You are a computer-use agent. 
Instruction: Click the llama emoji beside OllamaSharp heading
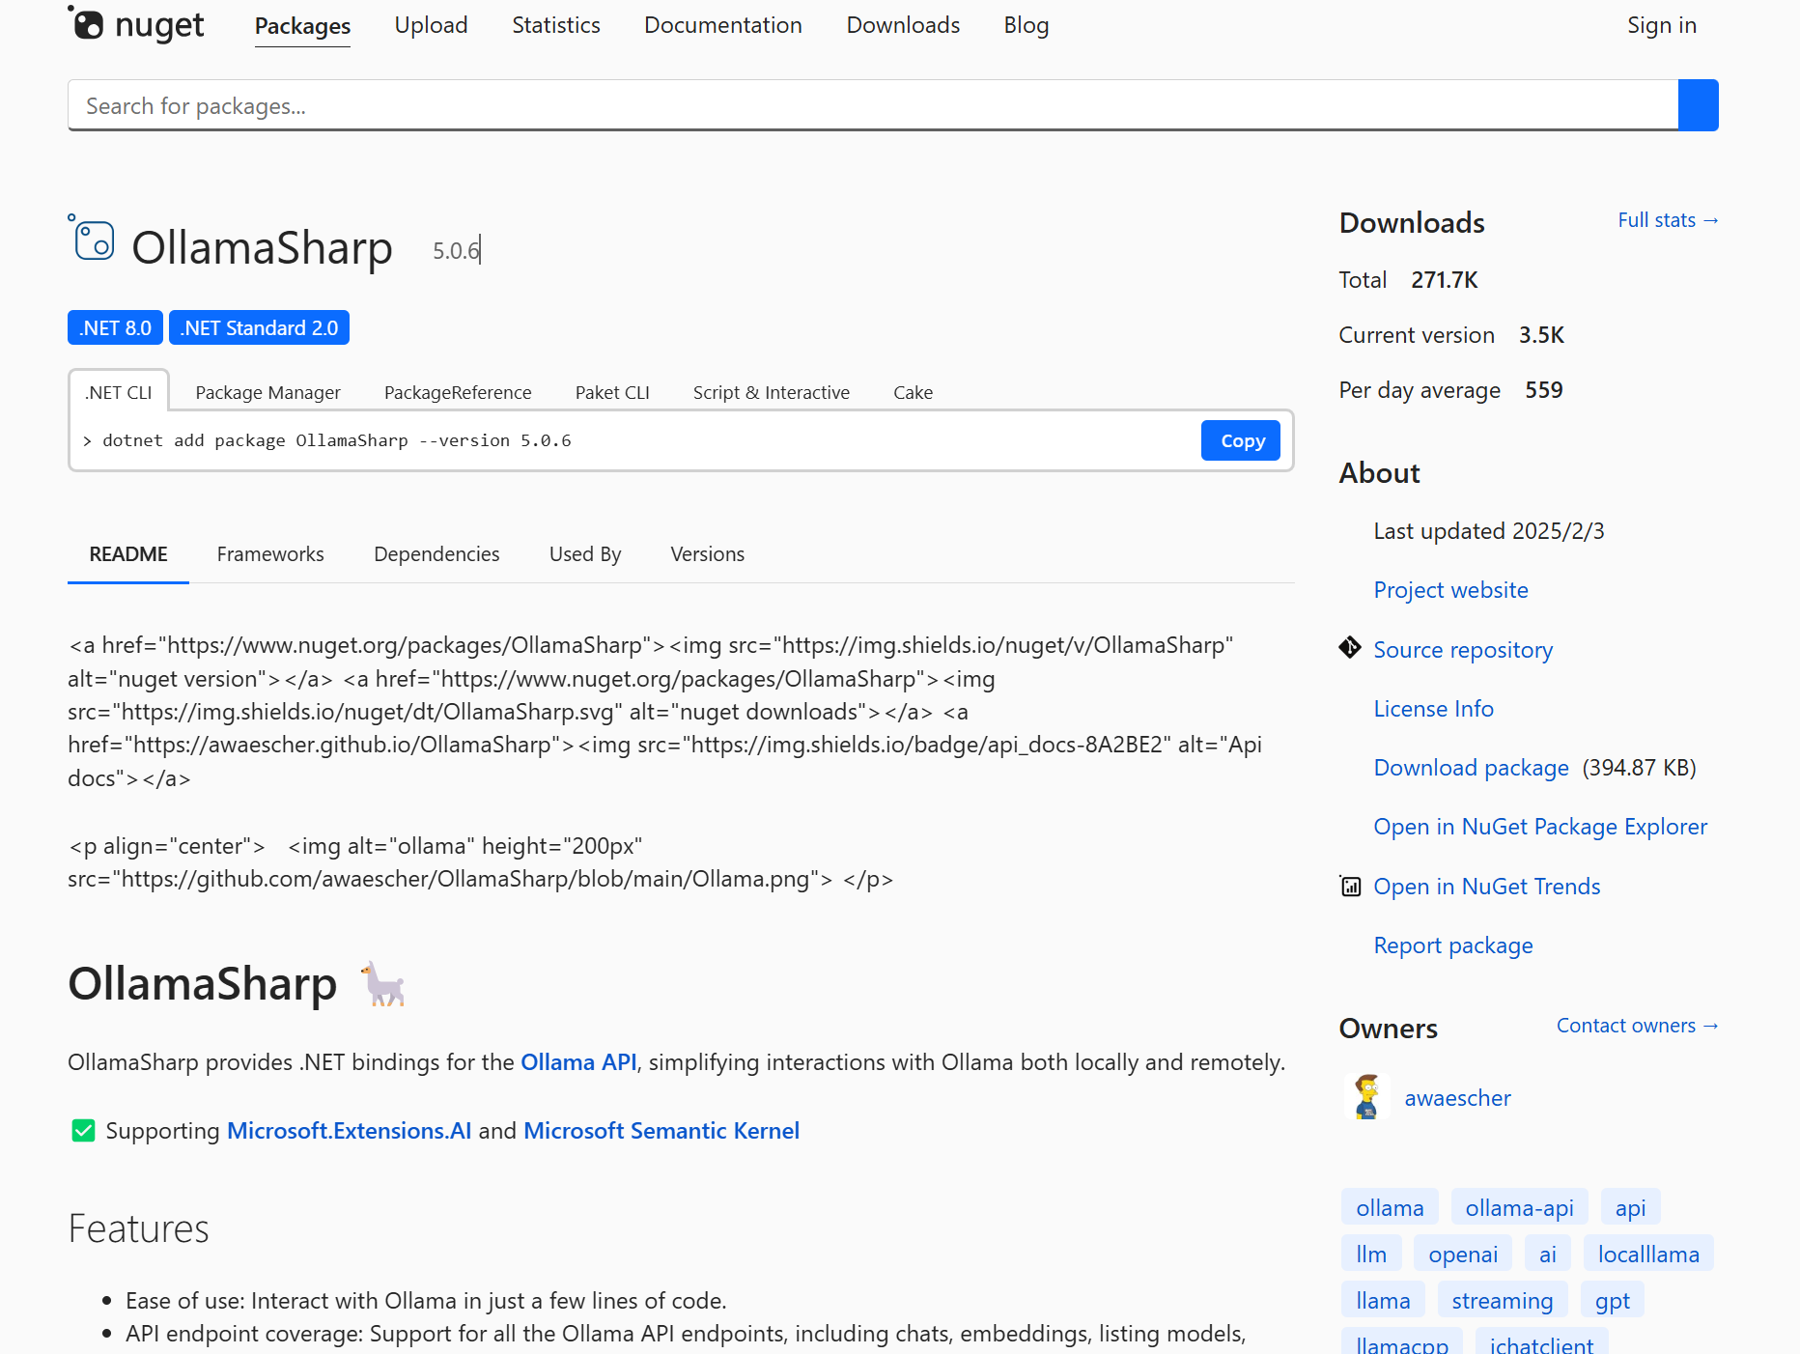point(383,984)
